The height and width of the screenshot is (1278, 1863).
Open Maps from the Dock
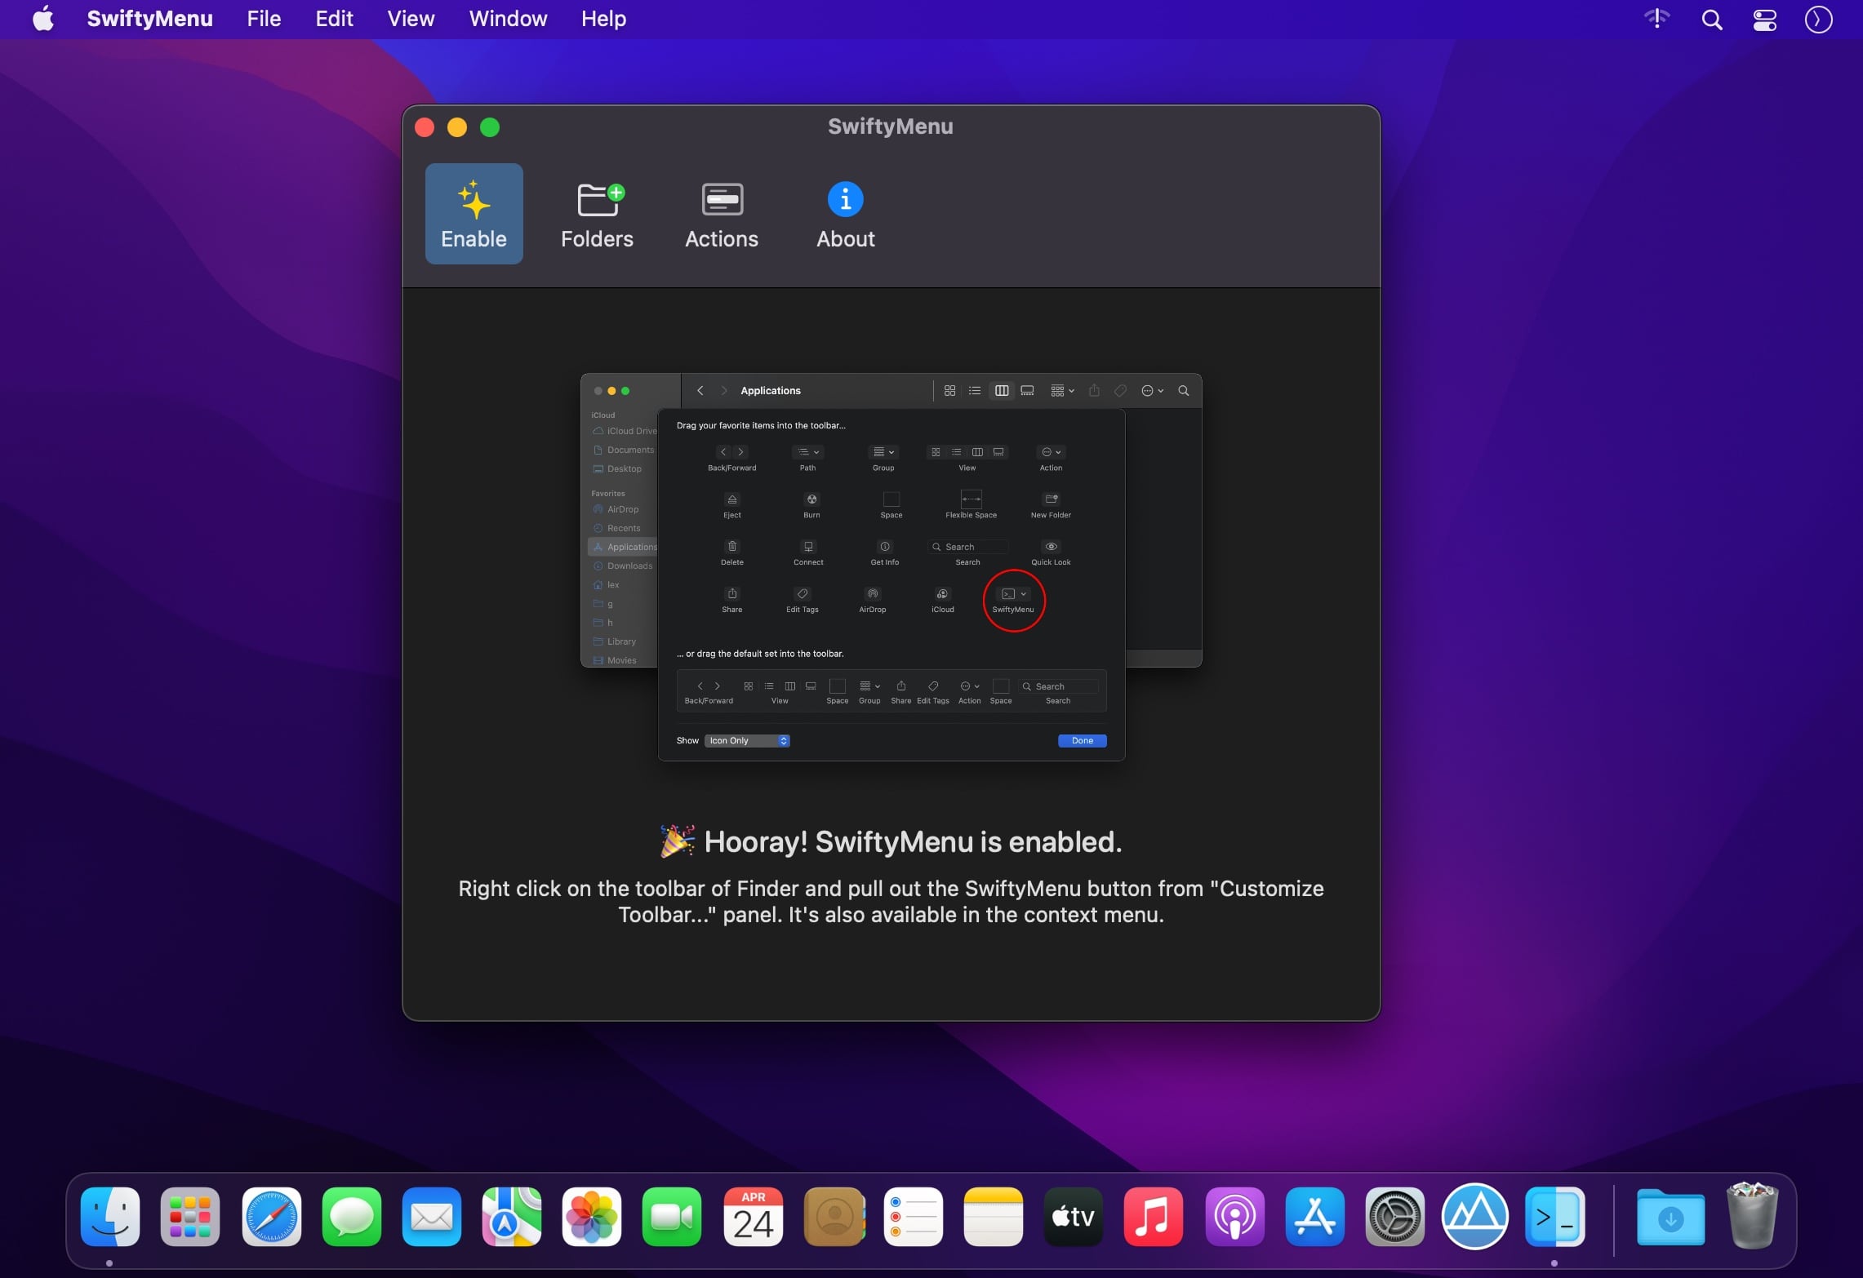point(511,1217)
